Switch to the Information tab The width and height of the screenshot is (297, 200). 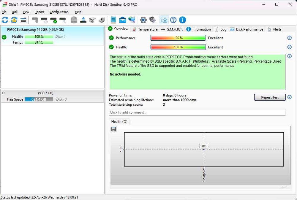[x=198, y=29]
